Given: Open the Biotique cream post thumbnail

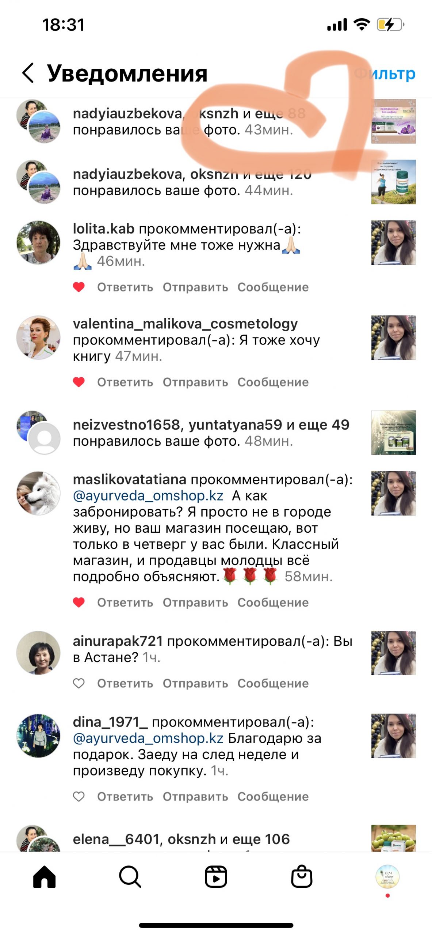Looking at the screenshot, I should point(393,121).
